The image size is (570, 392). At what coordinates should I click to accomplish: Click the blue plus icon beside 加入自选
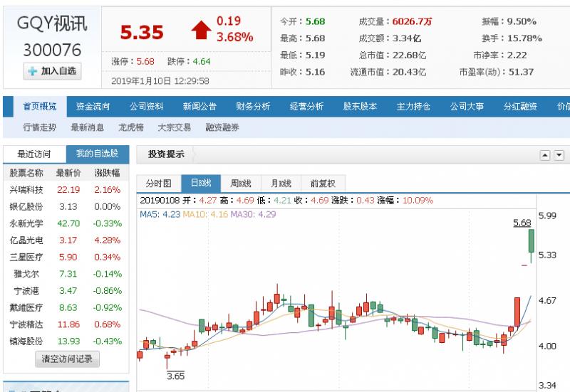tap(33, 71)
